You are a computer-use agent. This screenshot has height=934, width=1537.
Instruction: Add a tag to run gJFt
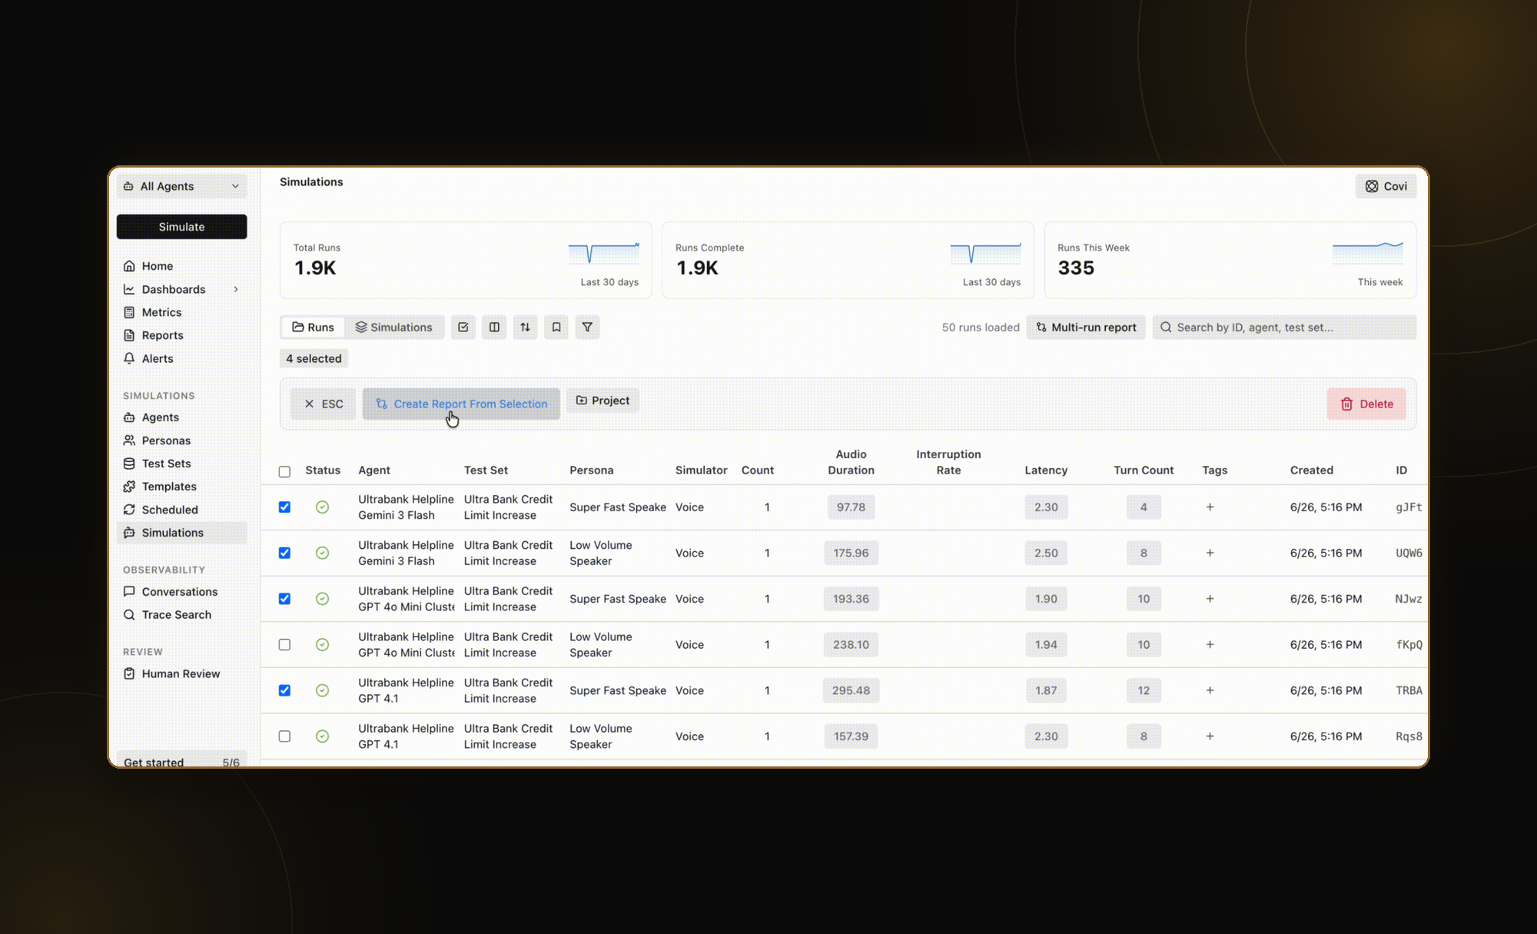point(1210,507)
